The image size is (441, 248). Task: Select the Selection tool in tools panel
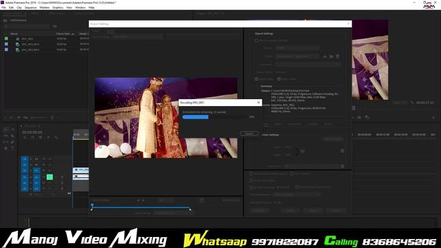click(6, 130)
